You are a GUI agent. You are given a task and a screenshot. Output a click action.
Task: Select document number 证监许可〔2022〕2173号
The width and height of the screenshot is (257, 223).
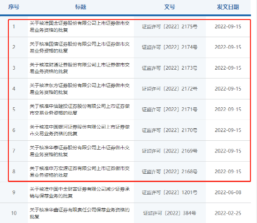coord(170,68)
